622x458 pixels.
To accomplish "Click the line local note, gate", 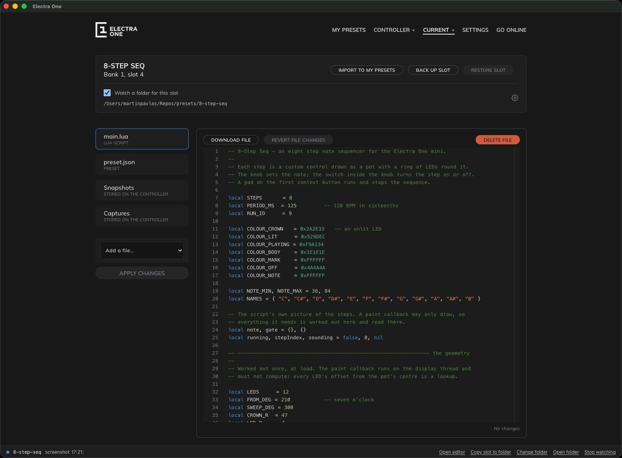I will pyautogui.click(x=267, y=330).
